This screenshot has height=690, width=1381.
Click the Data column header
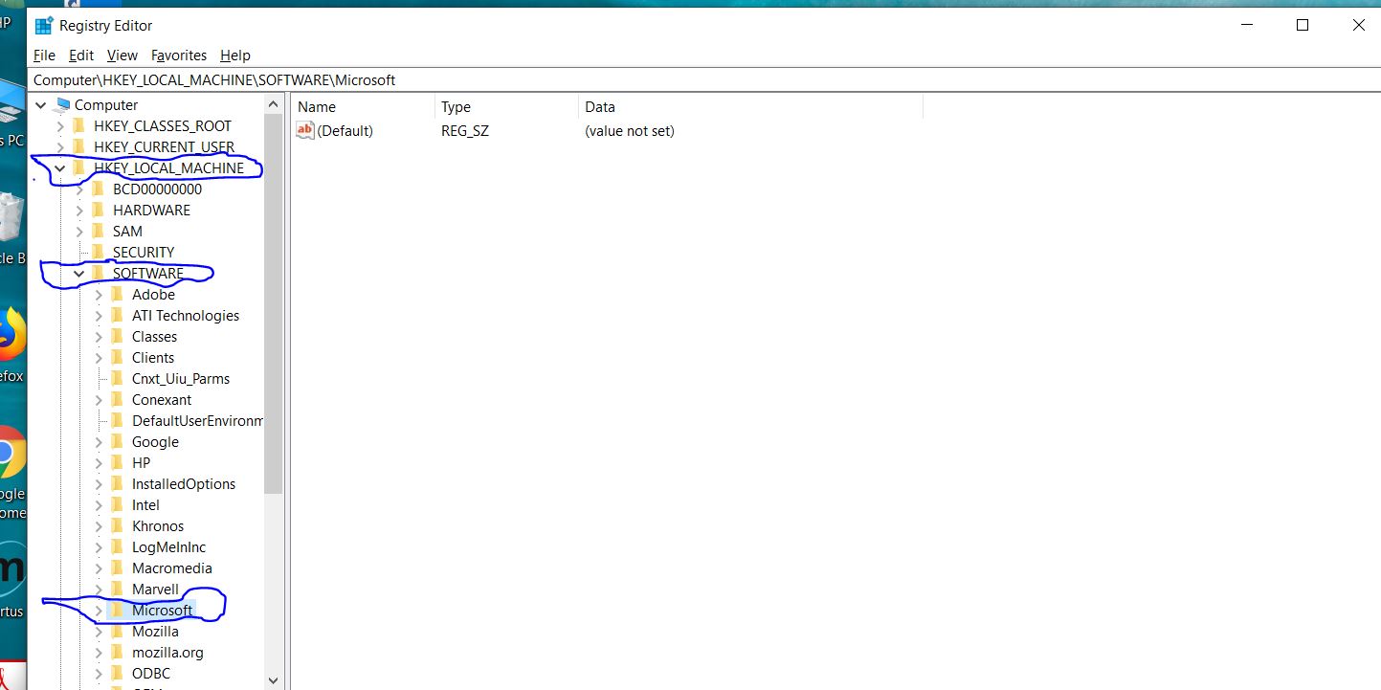coord(751,107)
